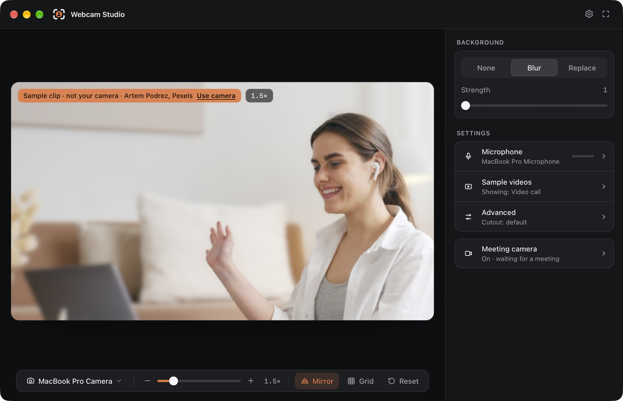This screenshot has height=401, width=623.
Task: Reset the camera view
Action: click(403, 381)
